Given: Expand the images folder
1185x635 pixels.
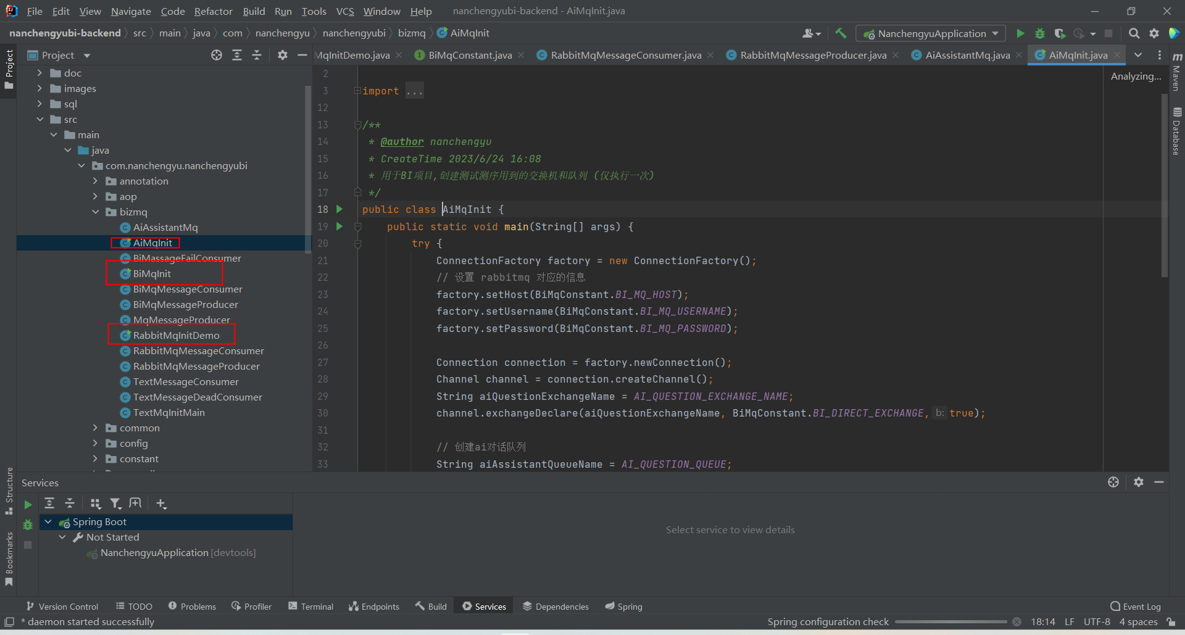Looking at the screenshot, I should (39, 88).
